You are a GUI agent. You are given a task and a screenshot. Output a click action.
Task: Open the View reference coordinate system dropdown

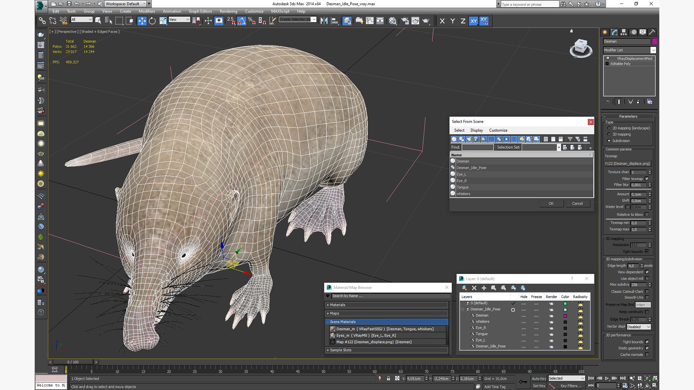click(x=179, y=19)
